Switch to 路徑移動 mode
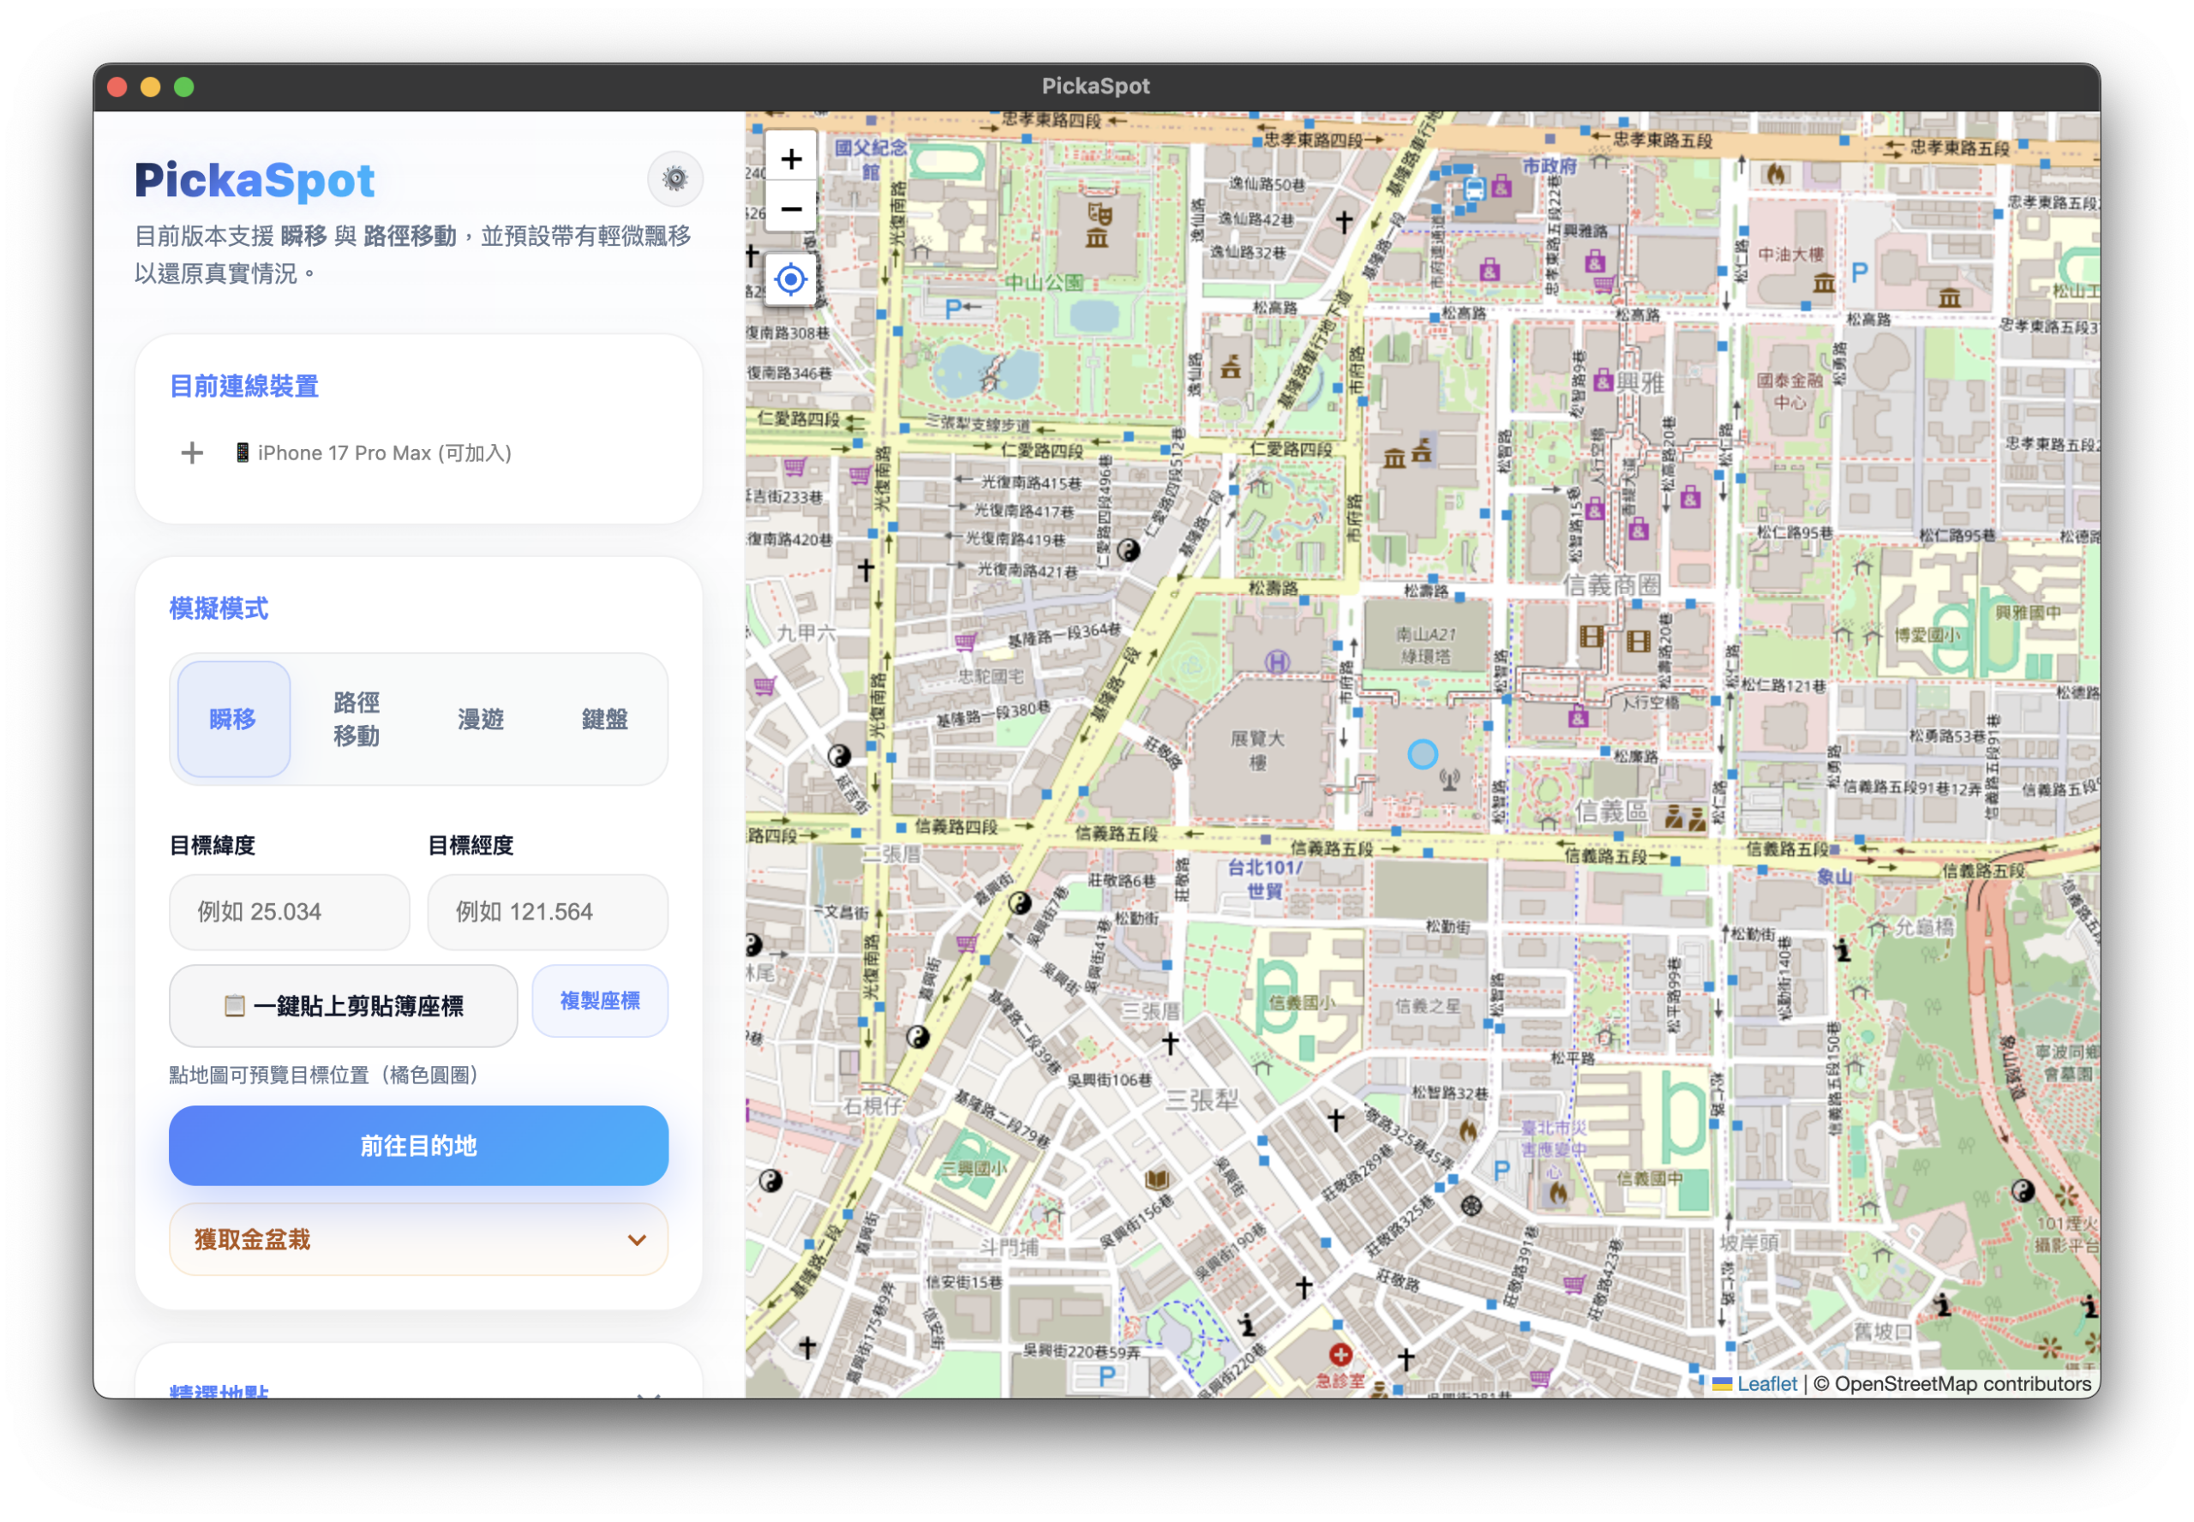This screenshot has width=2194, height=1522. pyautogui.click(x=357, y=719)
